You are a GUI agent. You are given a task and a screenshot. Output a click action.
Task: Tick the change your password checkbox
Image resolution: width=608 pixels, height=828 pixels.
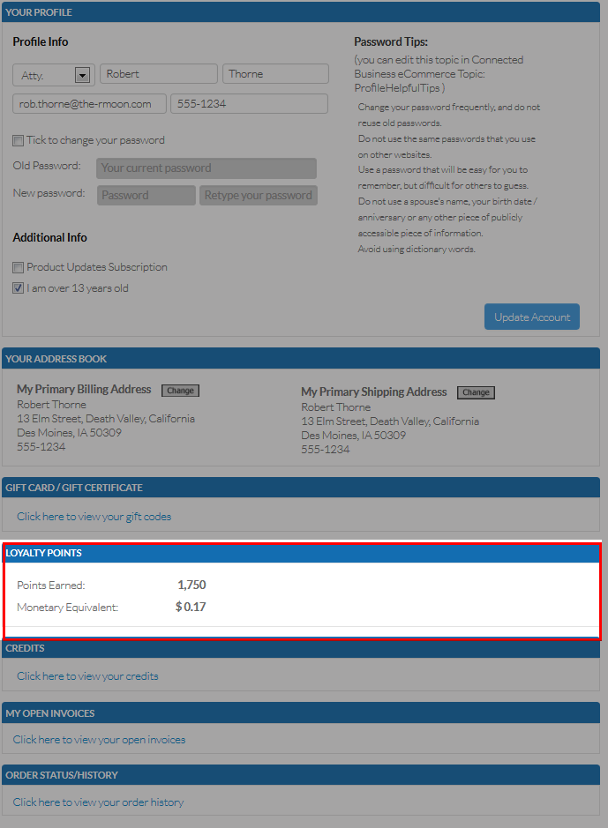click(19, 140)
